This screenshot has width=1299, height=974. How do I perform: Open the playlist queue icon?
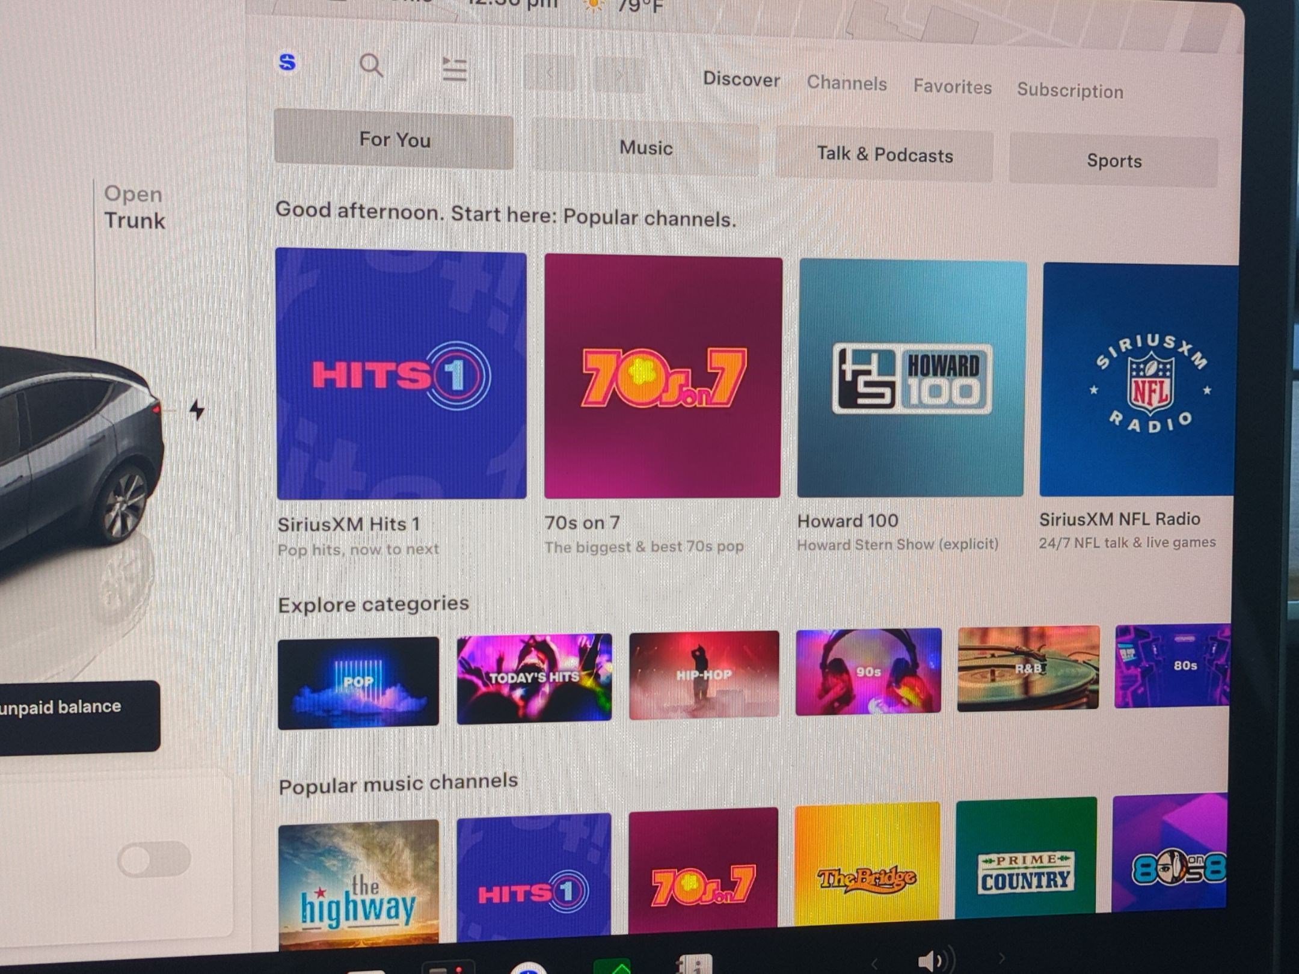(x=454, y=69)
